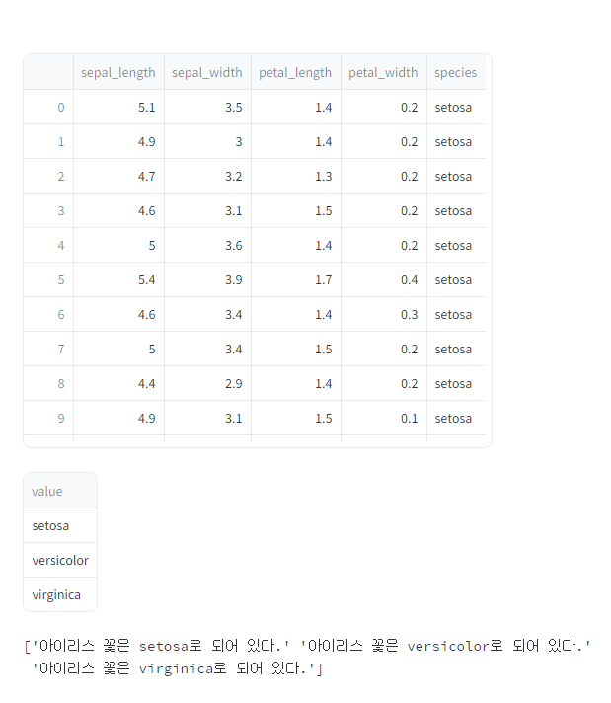Click species cell in row 9
This screenshot has height=703, width=611.
pyautogui.click(x=456, y=418)
